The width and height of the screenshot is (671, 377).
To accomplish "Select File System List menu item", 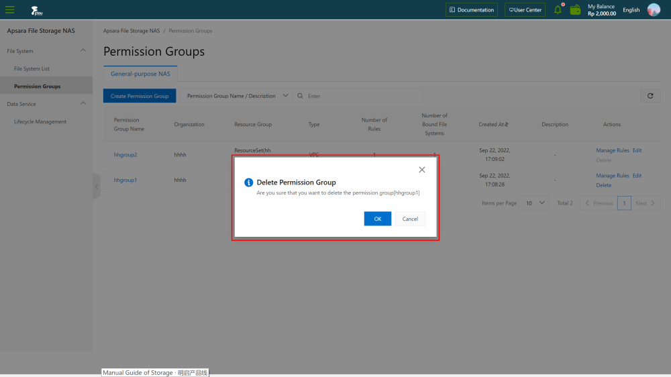I will 32,68.
